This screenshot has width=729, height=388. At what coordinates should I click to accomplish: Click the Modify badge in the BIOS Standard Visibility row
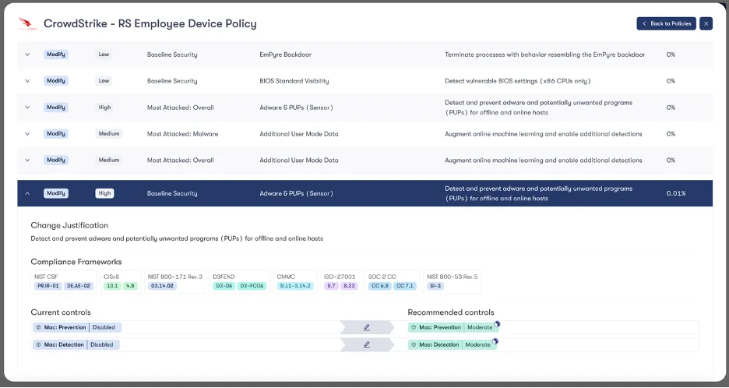56,81
